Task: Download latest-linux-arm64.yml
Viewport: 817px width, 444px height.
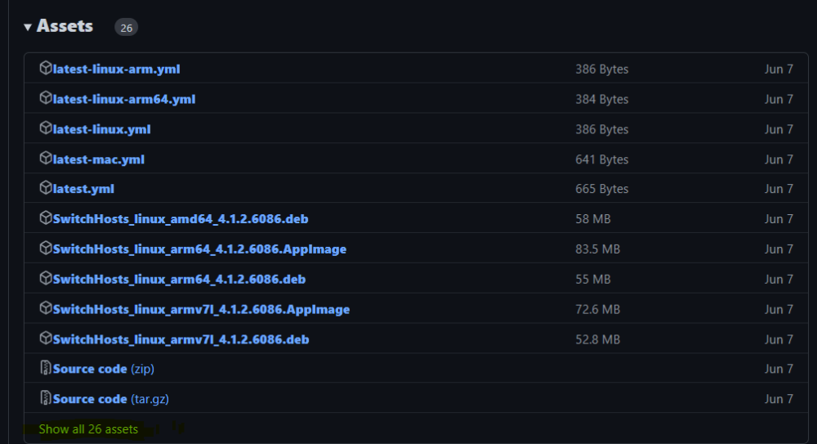Action: [x=124, y=99]
